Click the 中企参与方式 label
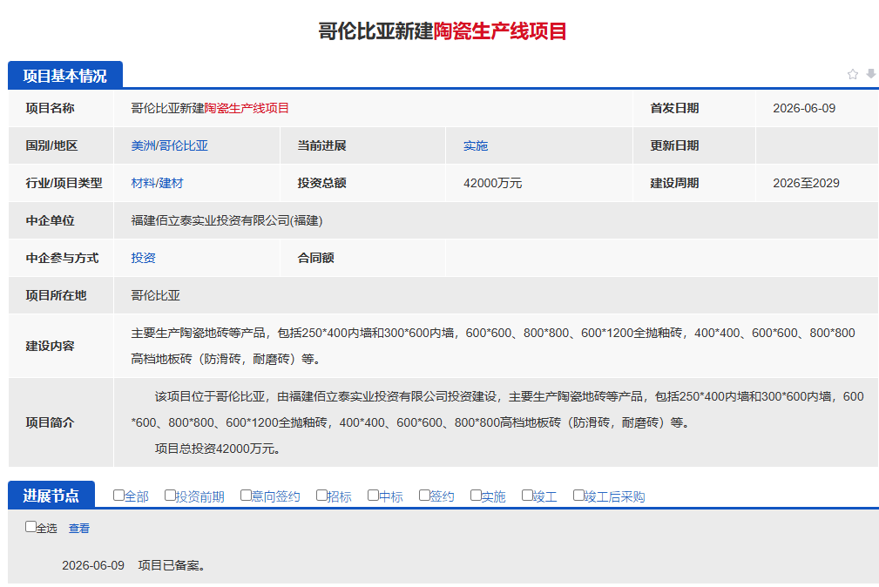Viewport: 879px width, 587px height. pyautogui.click(x=62, y=258)
